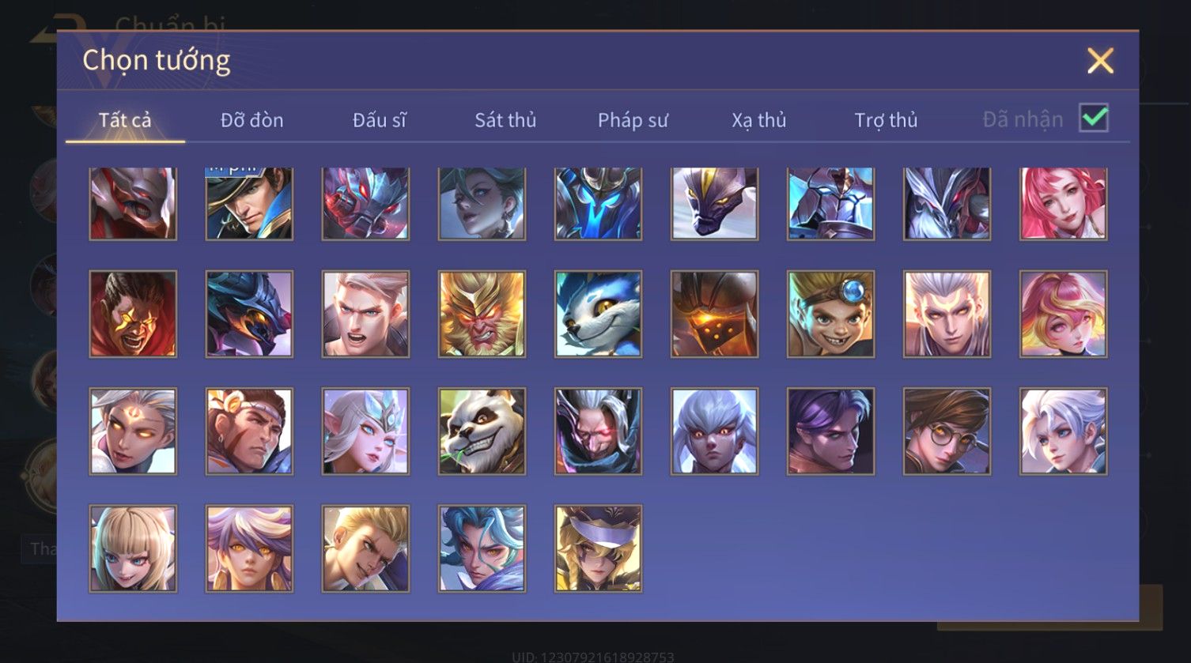Select the red-faced glowing-eyed brute hero
The image size is (1191, 663).
[133, 315]
